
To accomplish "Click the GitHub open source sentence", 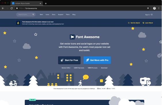I will [74, 89].
